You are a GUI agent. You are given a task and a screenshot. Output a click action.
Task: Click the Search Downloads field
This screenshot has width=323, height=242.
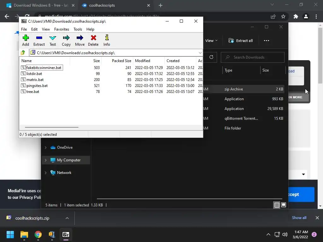(253, 57)
